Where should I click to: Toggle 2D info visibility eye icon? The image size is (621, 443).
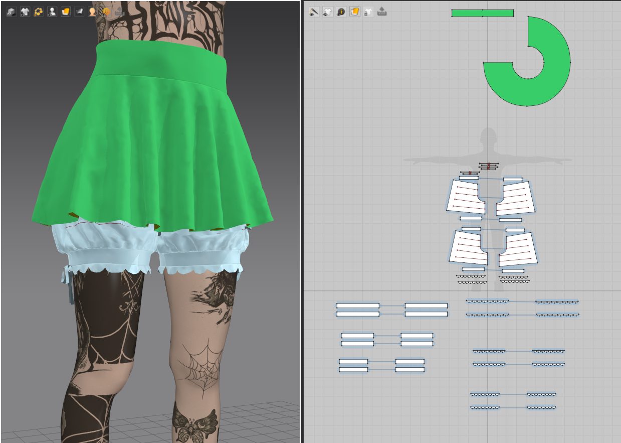(x=341, y=12)
